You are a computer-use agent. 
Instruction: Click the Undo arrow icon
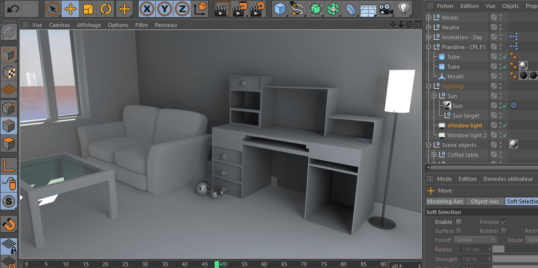coord(13,9)
